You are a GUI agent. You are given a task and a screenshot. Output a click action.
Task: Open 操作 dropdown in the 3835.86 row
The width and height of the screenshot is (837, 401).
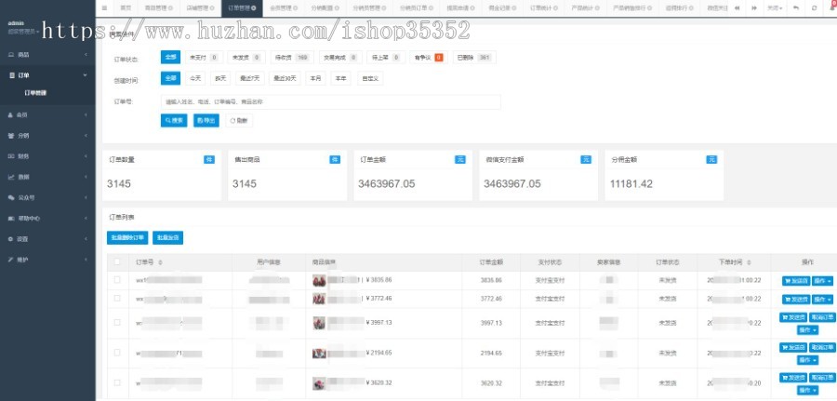823,281
